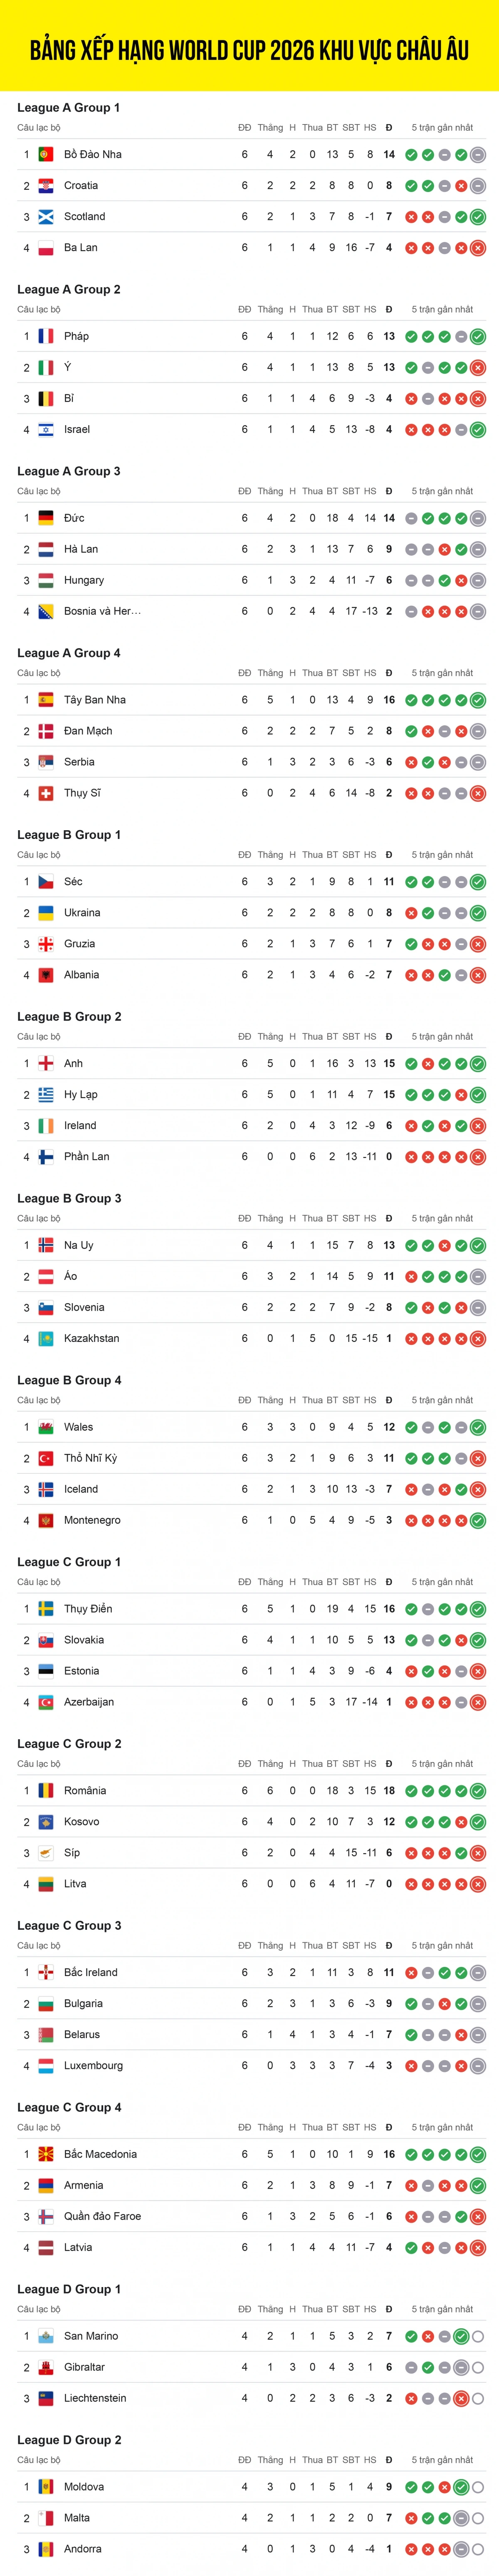
Task: Click the Thắng column header in League B Group 1
Action: [269, 855]
